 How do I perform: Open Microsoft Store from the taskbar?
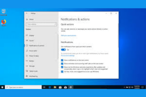pos(60,87)
